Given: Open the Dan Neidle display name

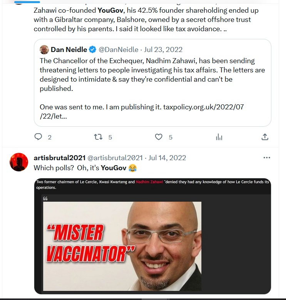Looking at the screenshot, I should (69, 50).
